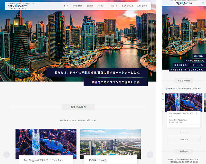Click the desktop hero banner 納得感のあるプラン line
This screenshot has height=164, width=206.
point(116,82)
